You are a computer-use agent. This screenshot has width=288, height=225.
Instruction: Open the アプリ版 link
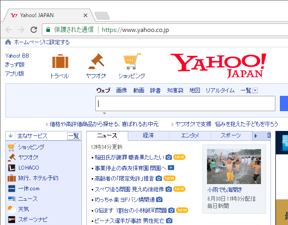coord(14,73)
